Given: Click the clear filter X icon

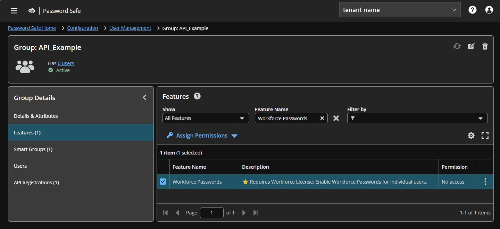Looking at the screenshot, I should click(336, 118).
